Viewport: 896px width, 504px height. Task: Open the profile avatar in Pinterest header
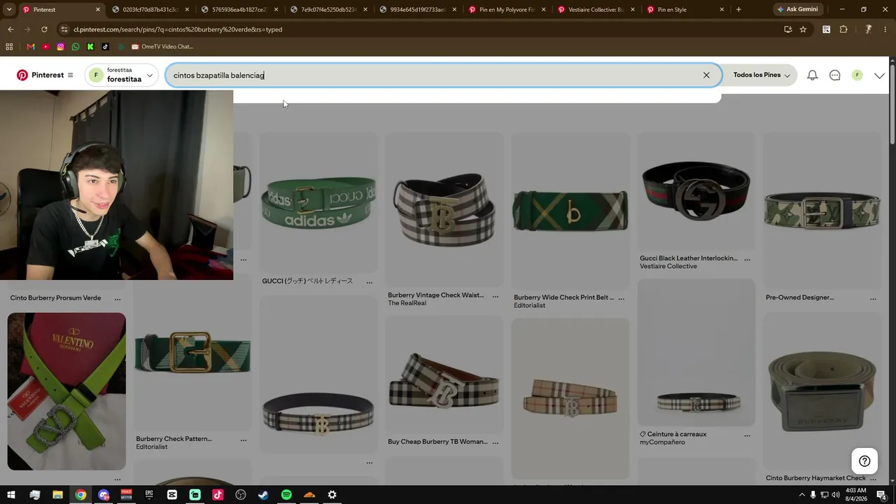point(857,75)
